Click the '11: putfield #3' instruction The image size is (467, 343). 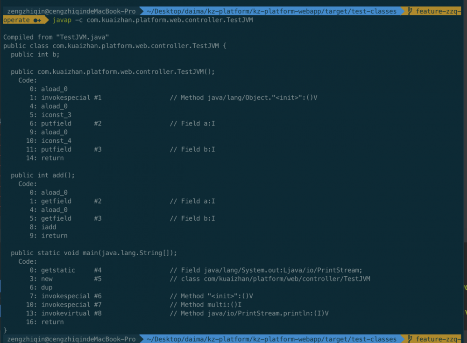click(64, 149)
